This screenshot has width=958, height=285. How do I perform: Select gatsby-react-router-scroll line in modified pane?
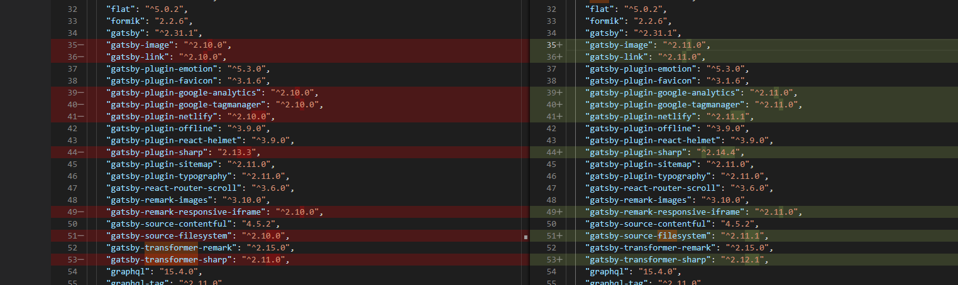click(x=679, y=188)
